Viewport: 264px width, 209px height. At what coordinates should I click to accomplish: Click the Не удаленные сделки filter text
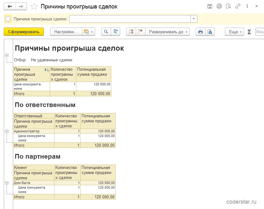(x=52, y=60)
